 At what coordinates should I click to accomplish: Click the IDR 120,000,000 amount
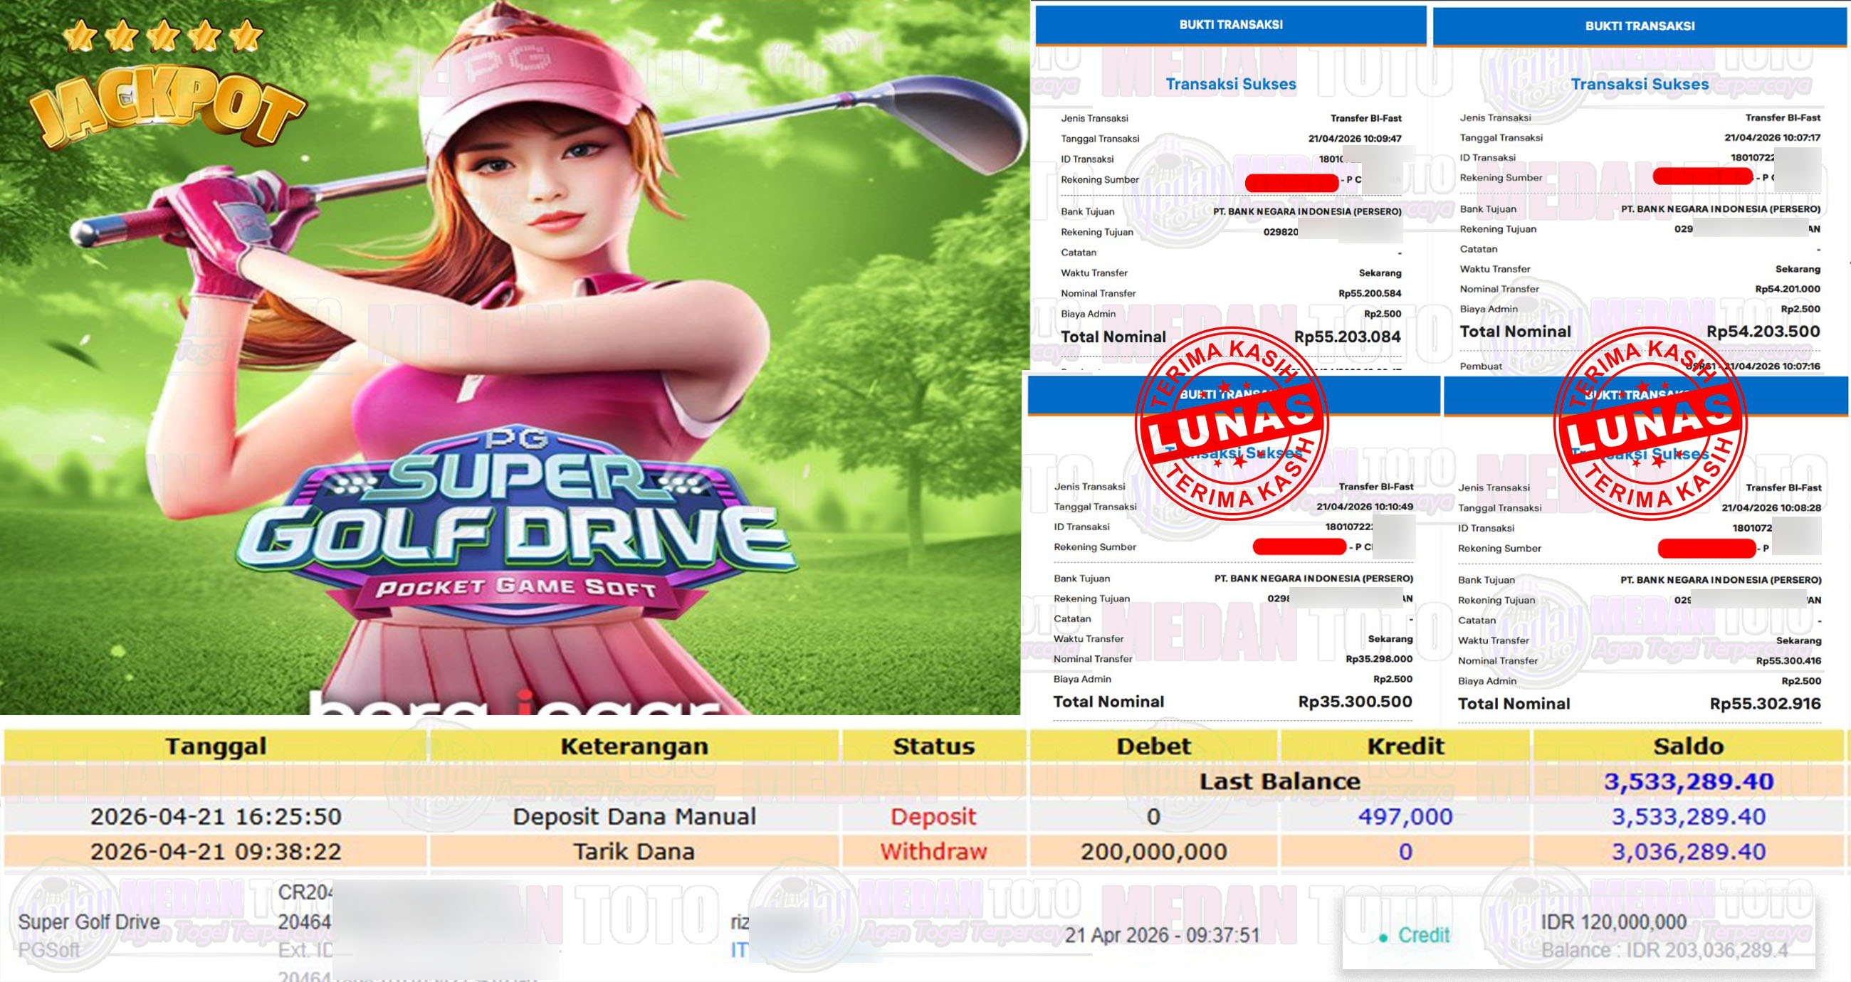1614,922
